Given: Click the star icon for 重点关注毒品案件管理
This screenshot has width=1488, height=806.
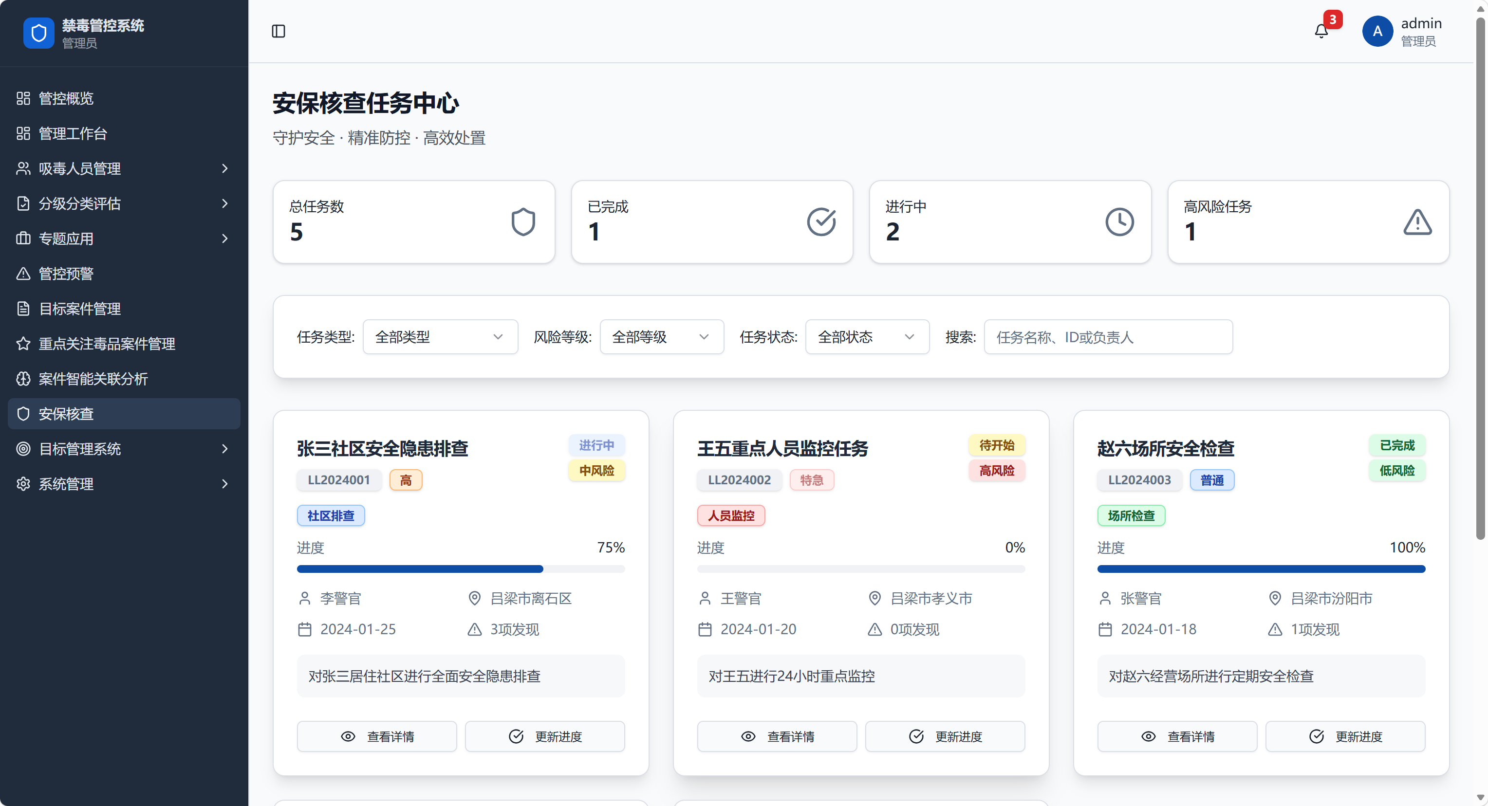Looking at the screenshot, I should pyautogui.click(x=23, y=344).
